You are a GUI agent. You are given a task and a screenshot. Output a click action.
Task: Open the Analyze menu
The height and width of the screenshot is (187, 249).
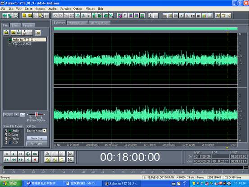[x=53, y=9]
